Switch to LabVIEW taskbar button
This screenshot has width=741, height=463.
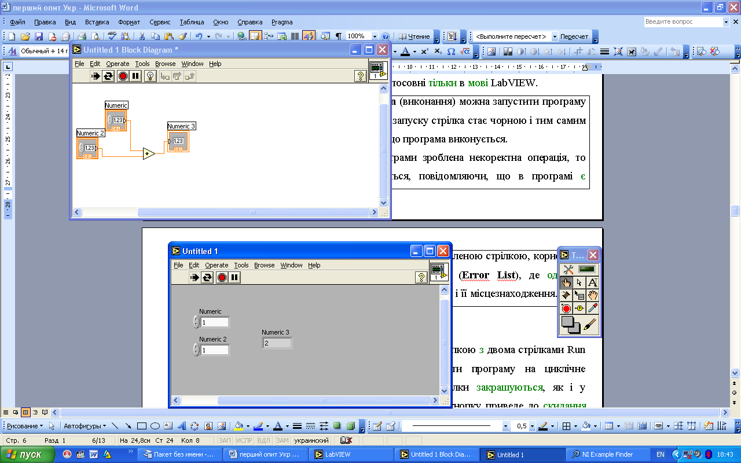click(350, 454)
